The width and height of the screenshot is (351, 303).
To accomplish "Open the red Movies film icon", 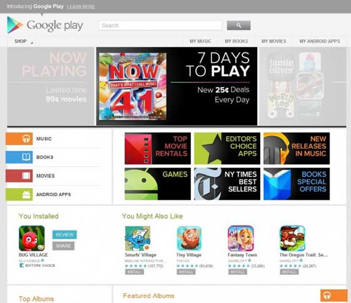I will [x=19, y=176].
